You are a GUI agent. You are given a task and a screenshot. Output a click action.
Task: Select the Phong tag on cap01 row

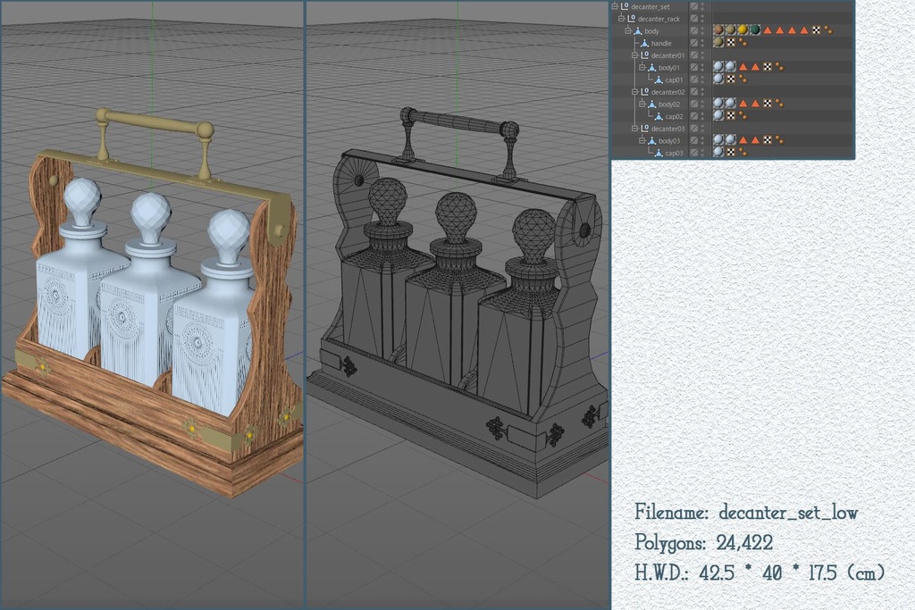click(x=743, y=79)
